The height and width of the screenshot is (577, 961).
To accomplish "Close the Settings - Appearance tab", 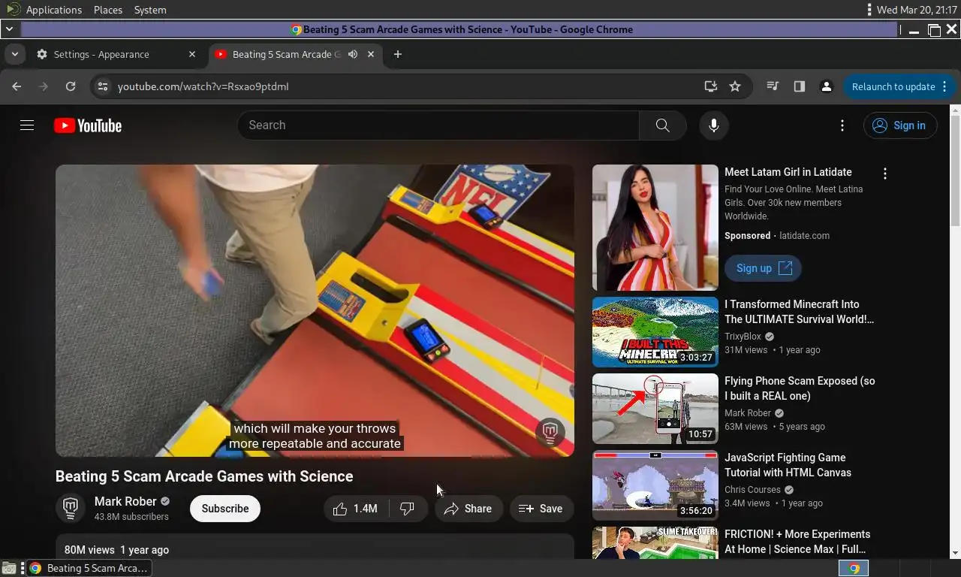I will pos(191,54).
